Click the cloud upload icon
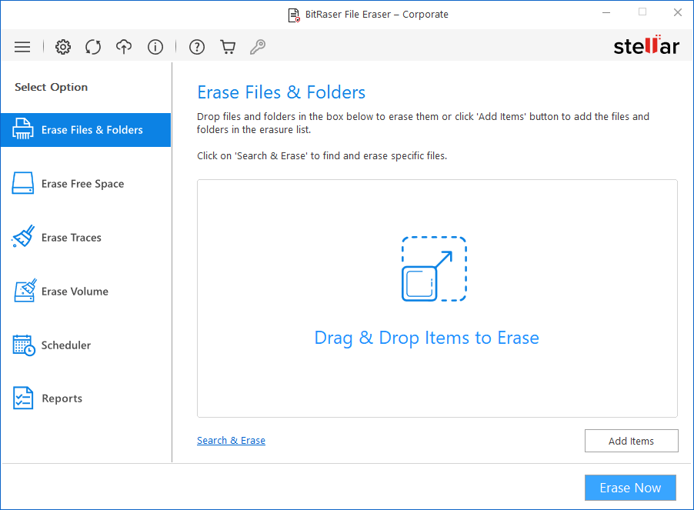The image size is (694, 510). click(x=124, y=47)
